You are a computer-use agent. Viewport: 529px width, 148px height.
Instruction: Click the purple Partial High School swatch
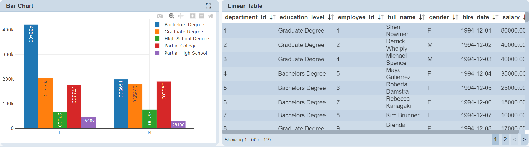click(157, 53)
